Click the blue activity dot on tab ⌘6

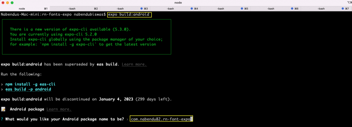point(292,9)
